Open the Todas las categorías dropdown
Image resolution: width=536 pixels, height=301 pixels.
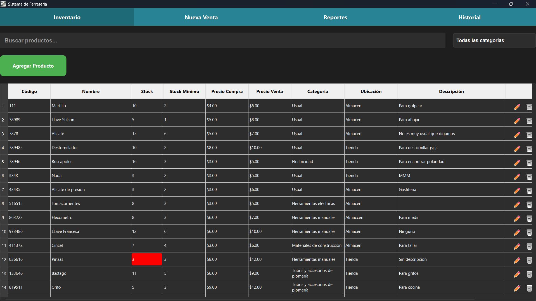[494, 40]
